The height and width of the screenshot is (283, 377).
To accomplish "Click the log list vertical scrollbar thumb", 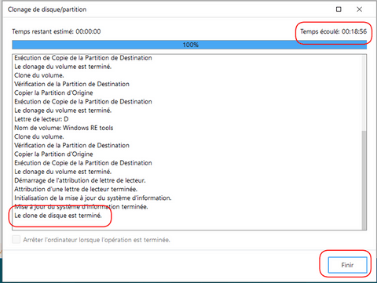I will tap(364, 180).
